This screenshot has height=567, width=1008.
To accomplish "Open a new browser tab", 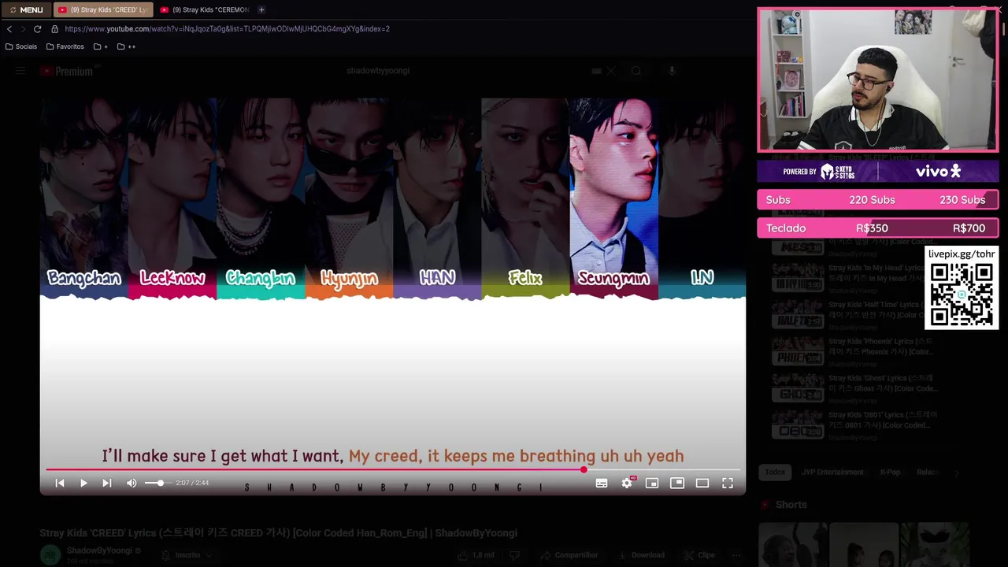I will click(x=261, y=9).
